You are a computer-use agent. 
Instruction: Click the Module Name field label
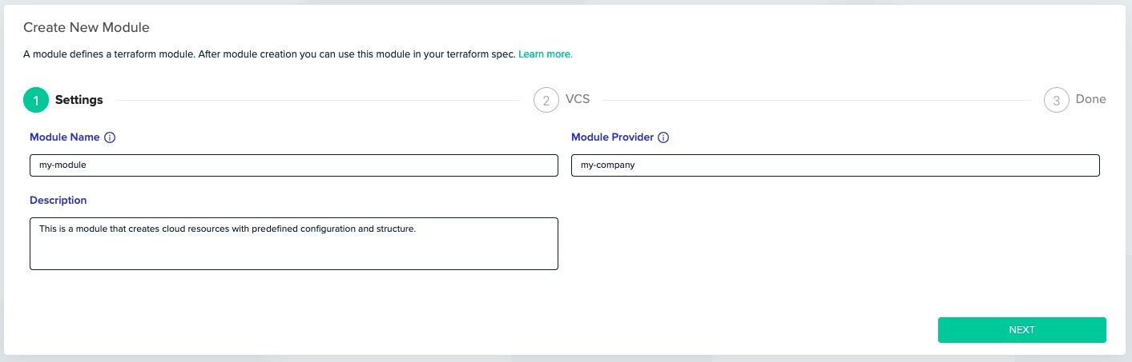pyautogui.click(x=65, y=137)
